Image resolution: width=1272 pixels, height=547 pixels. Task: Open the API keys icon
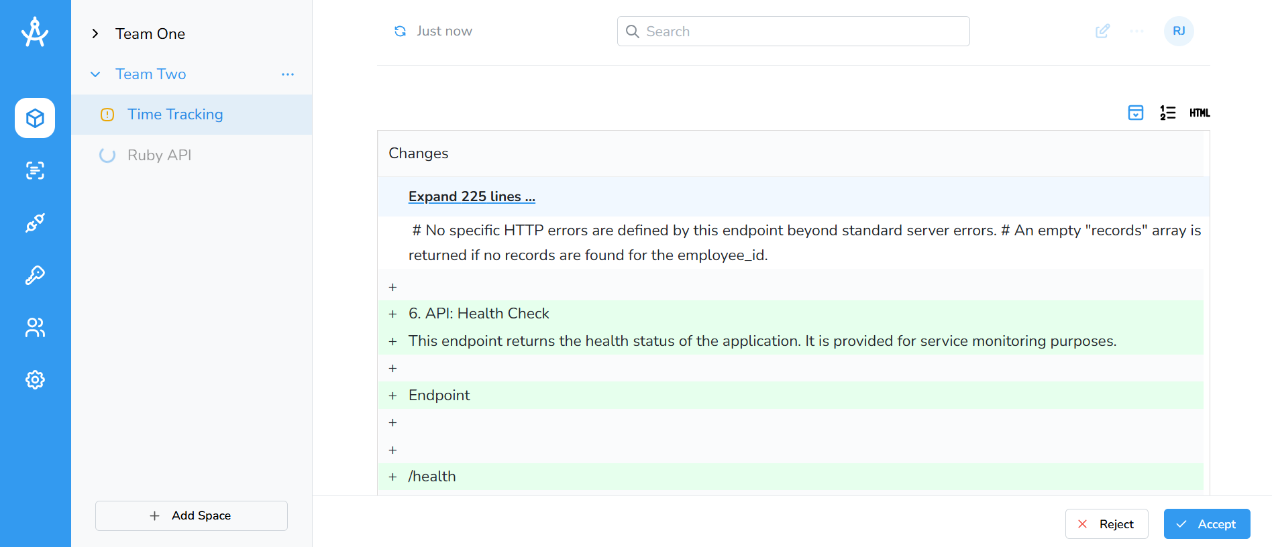coord(35,275)
